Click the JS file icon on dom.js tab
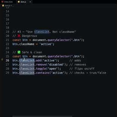This screenshot has width=117, height=117. pos(19,2)
